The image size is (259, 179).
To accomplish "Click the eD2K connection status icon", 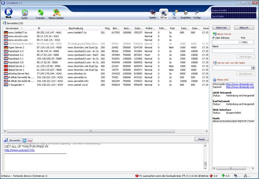I will (x=235, y=176).
